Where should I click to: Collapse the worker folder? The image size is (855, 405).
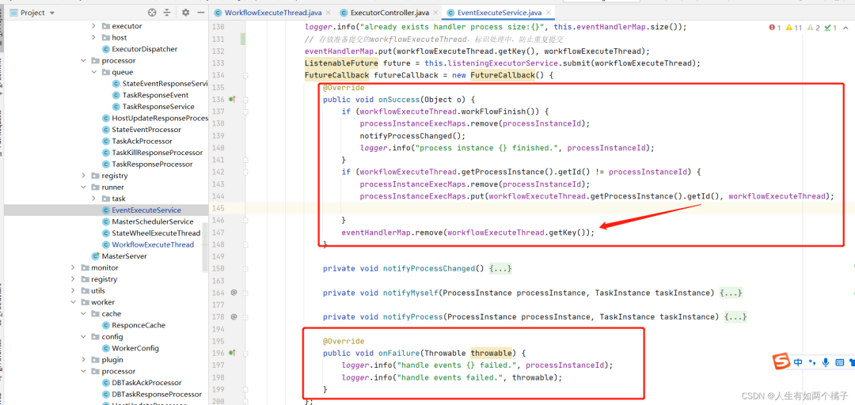(x=73, y=302)
